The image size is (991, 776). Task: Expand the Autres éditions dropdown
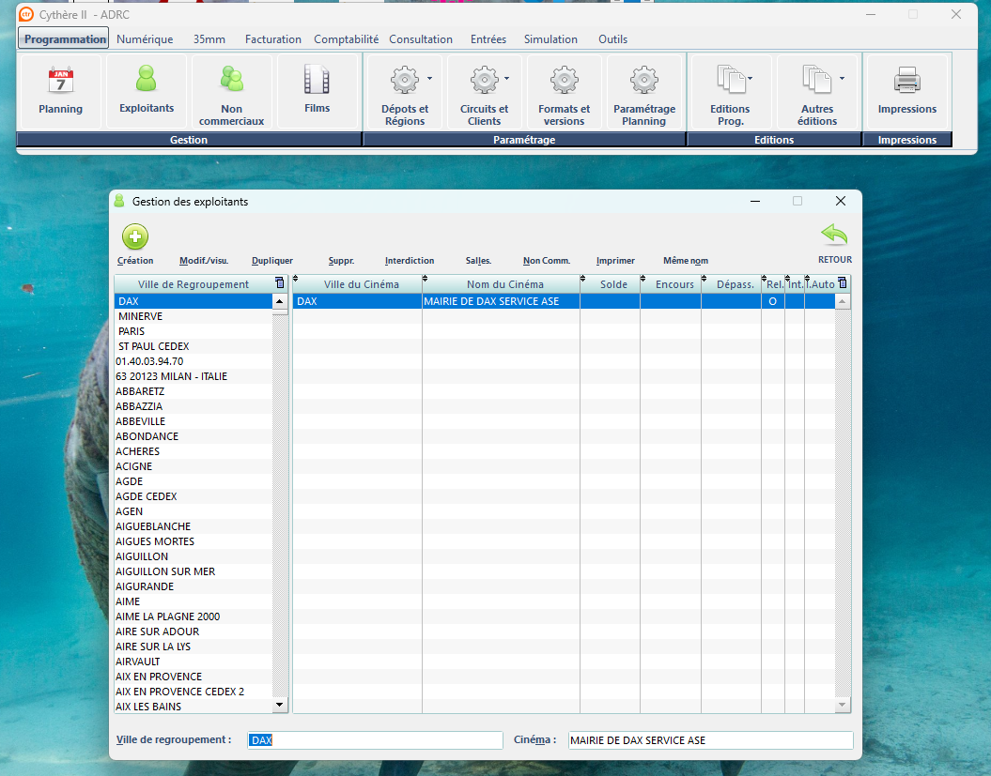point(842,79)
